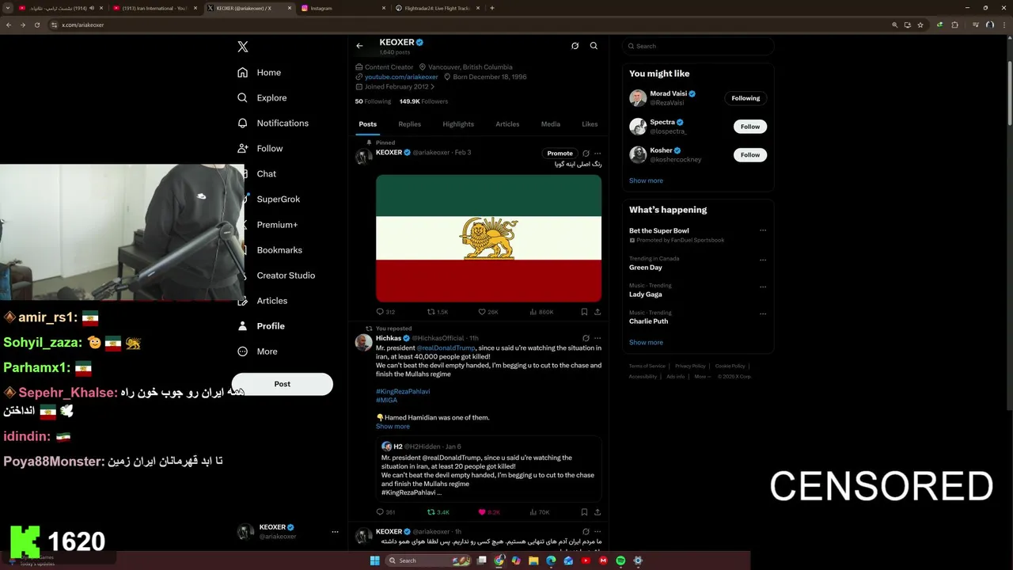Share the pinned post
Screen dimensions: 1013x570
(x=598, y=312)
